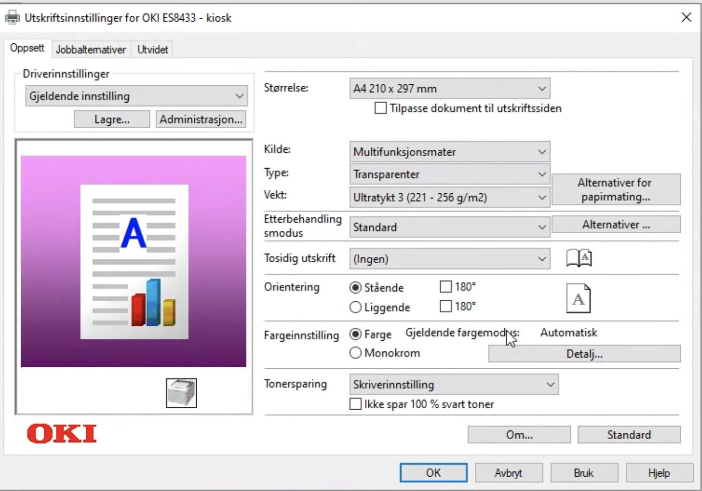Click the Lagre... button
The height and width of the screenshot is (491, 702).
(112, 119)
